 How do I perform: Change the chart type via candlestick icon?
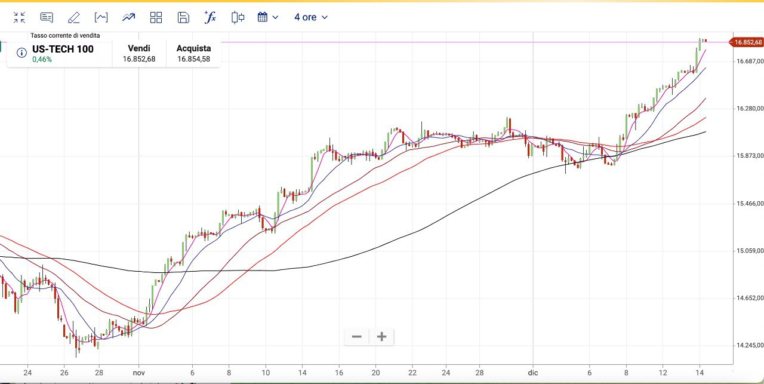(x=238, y=17)
